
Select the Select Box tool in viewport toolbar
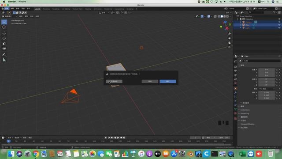4,22
